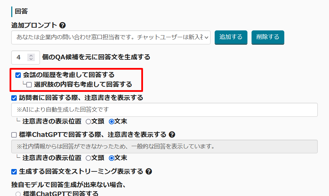Enable 選択肢の内容も考慮して回答する checkbox

pos(29,84)
